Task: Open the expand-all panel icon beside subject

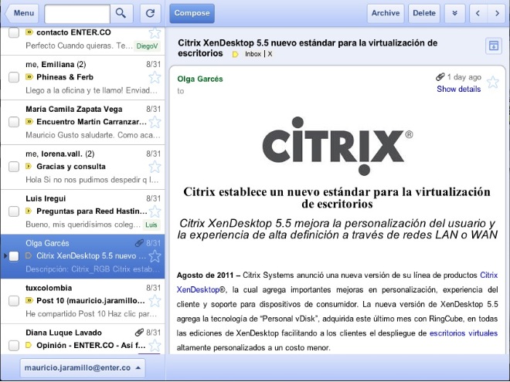Action: pyautogui.click(x=494, y=46)
